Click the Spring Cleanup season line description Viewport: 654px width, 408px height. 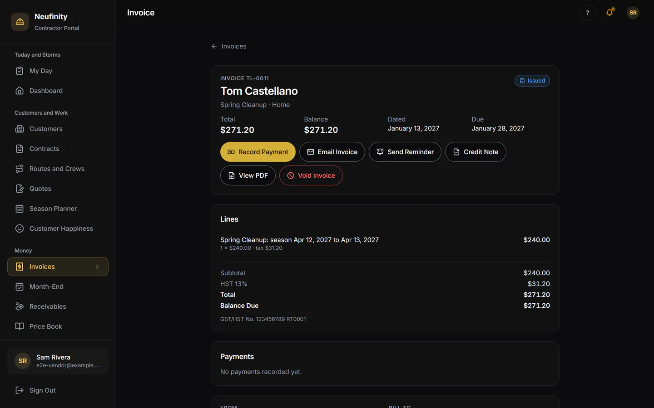[x=299, y=240]
